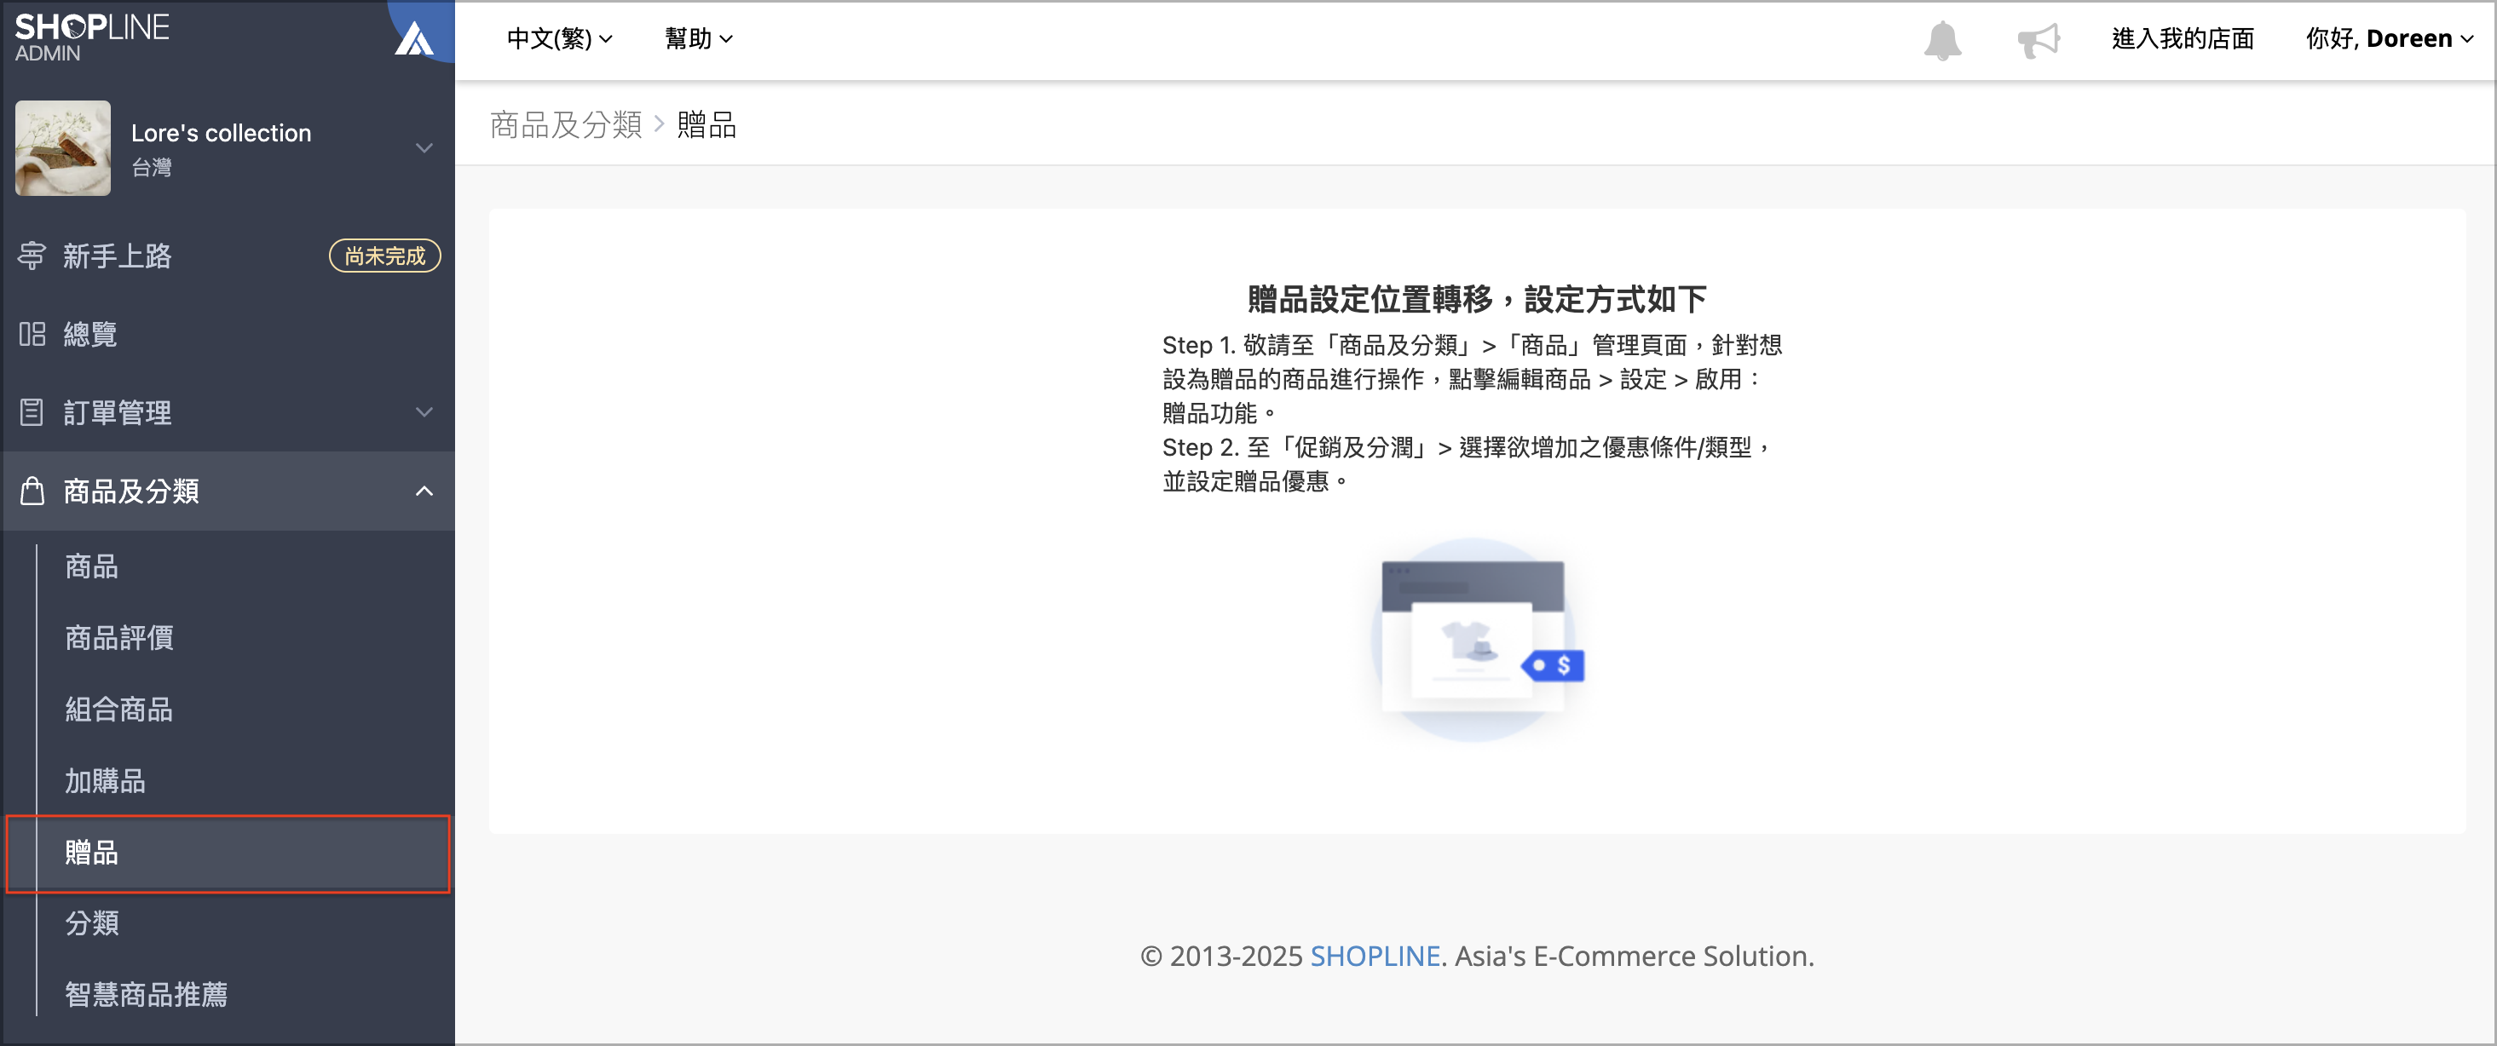
Task: Open the 幫助 help dropdown
Action: [x=698, y=38]
